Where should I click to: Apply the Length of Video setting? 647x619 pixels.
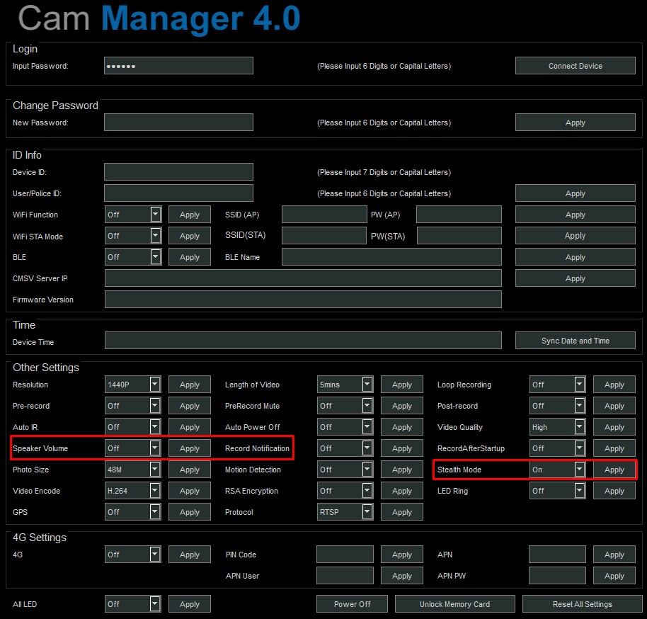pyautogui.click(x=402, y=385)
